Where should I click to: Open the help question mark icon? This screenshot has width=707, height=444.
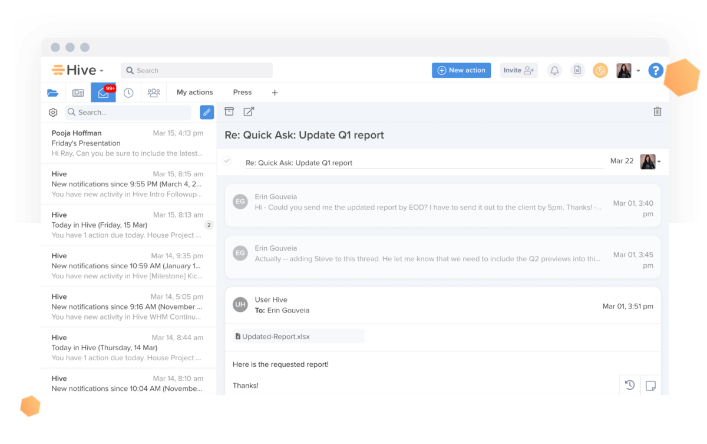[656, 70]
